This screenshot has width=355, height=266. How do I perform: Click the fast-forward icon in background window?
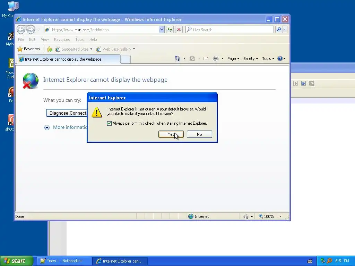303,83
